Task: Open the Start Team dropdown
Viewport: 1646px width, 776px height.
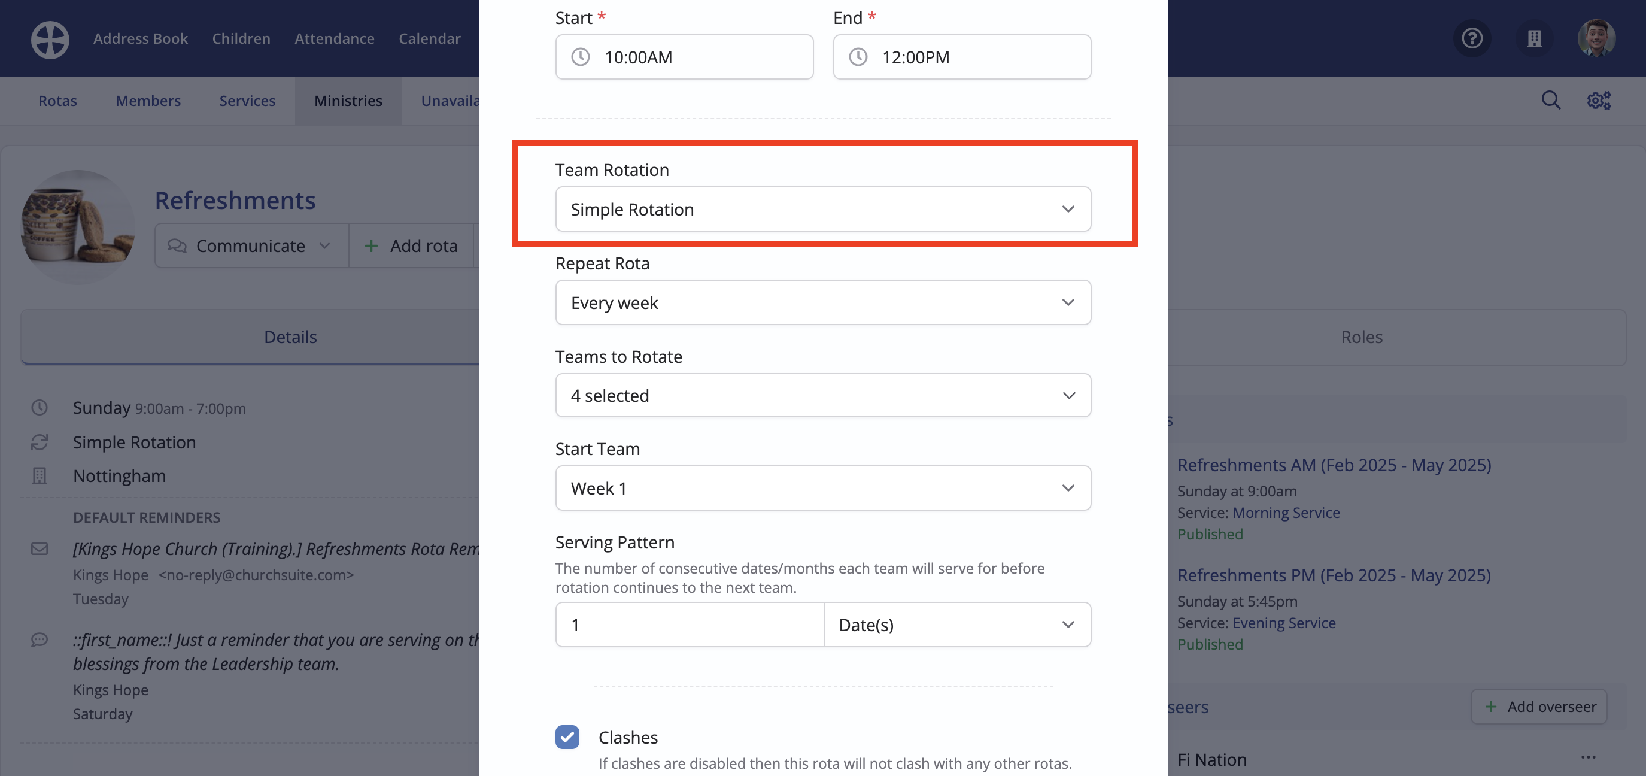Action: 823,488
